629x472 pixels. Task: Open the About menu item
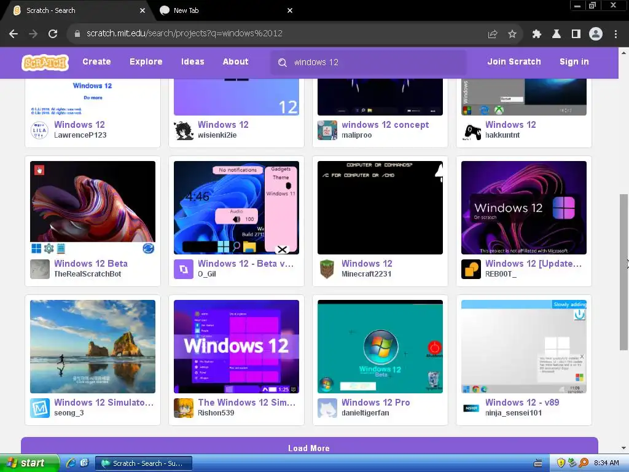pyautogui.click(x=235, y=62)
